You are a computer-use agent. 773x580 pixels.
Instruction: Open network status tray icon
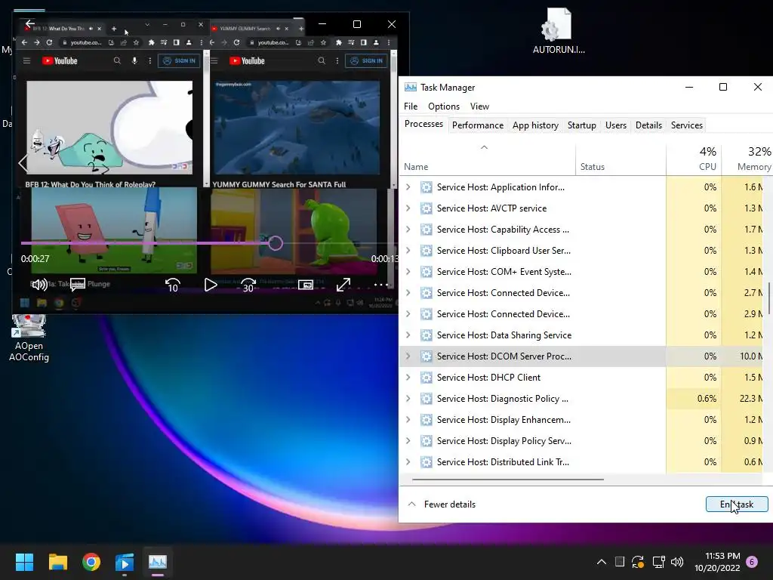[658, 562]
